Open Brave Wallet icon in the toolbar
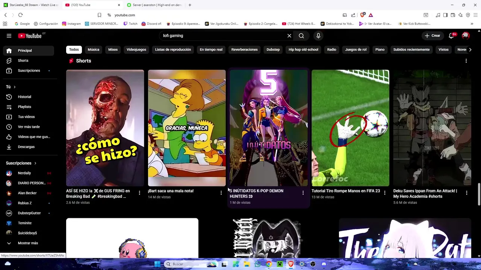 453,15
